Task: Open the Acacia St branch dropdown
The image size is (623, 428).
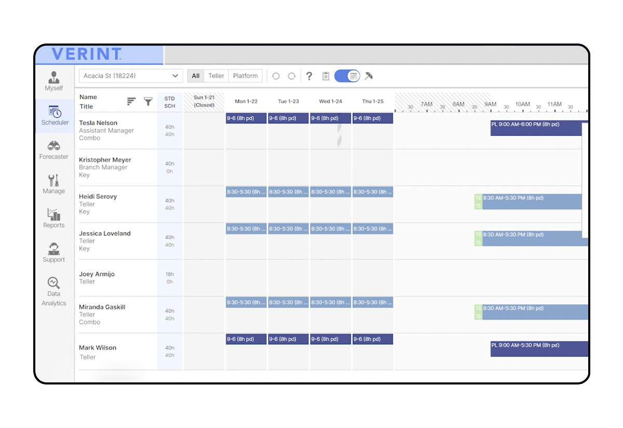Action: tap(130, 76)
